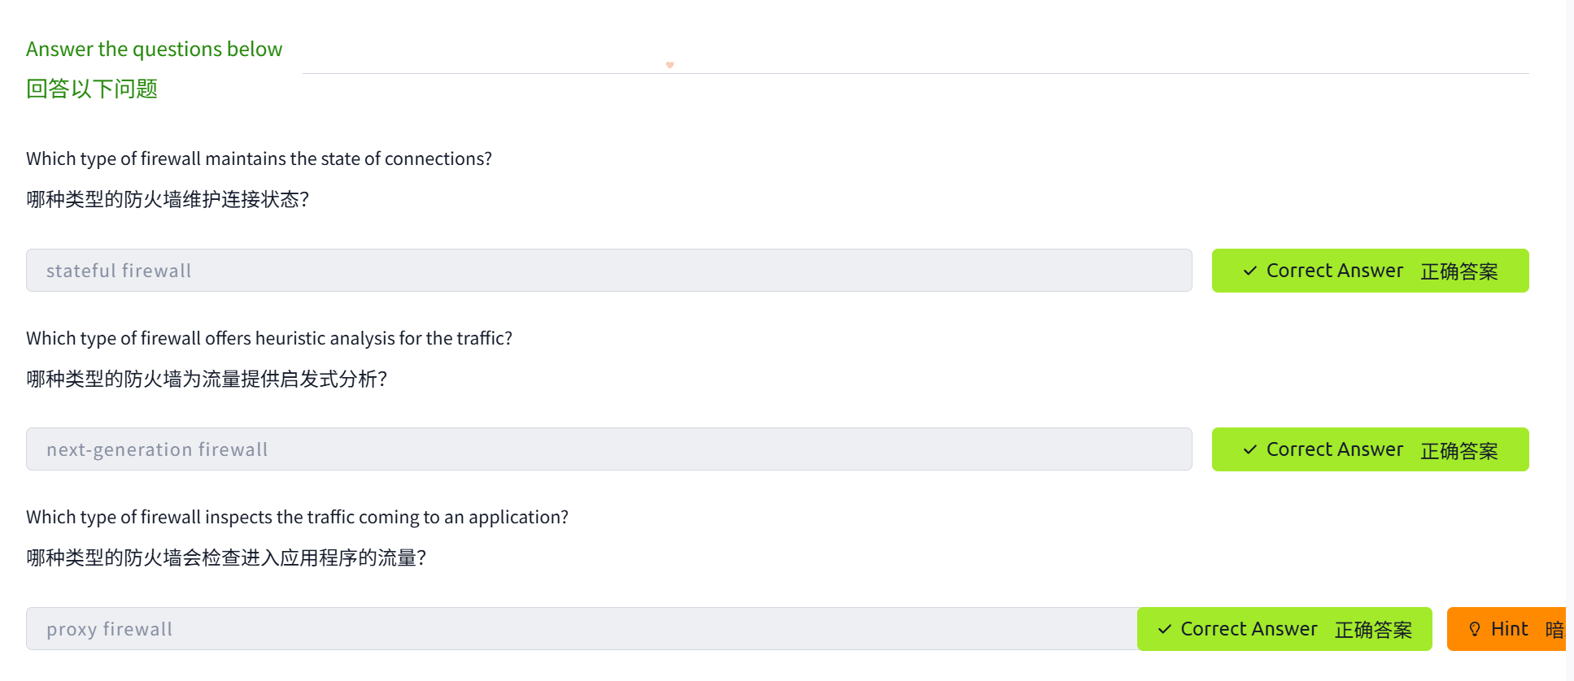Click question about maintaining state of connections

click(x=259, y=159)
